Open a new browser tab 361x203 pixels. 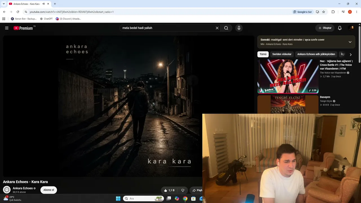[x=55, y=4]
